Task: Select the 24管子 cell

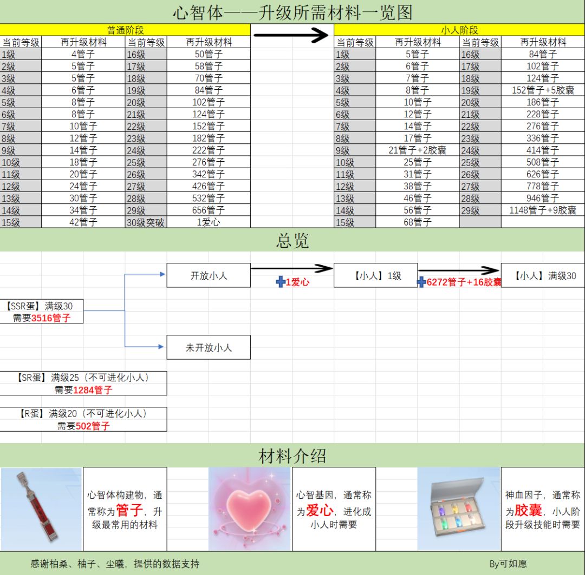Action: [x=83, y=186]
